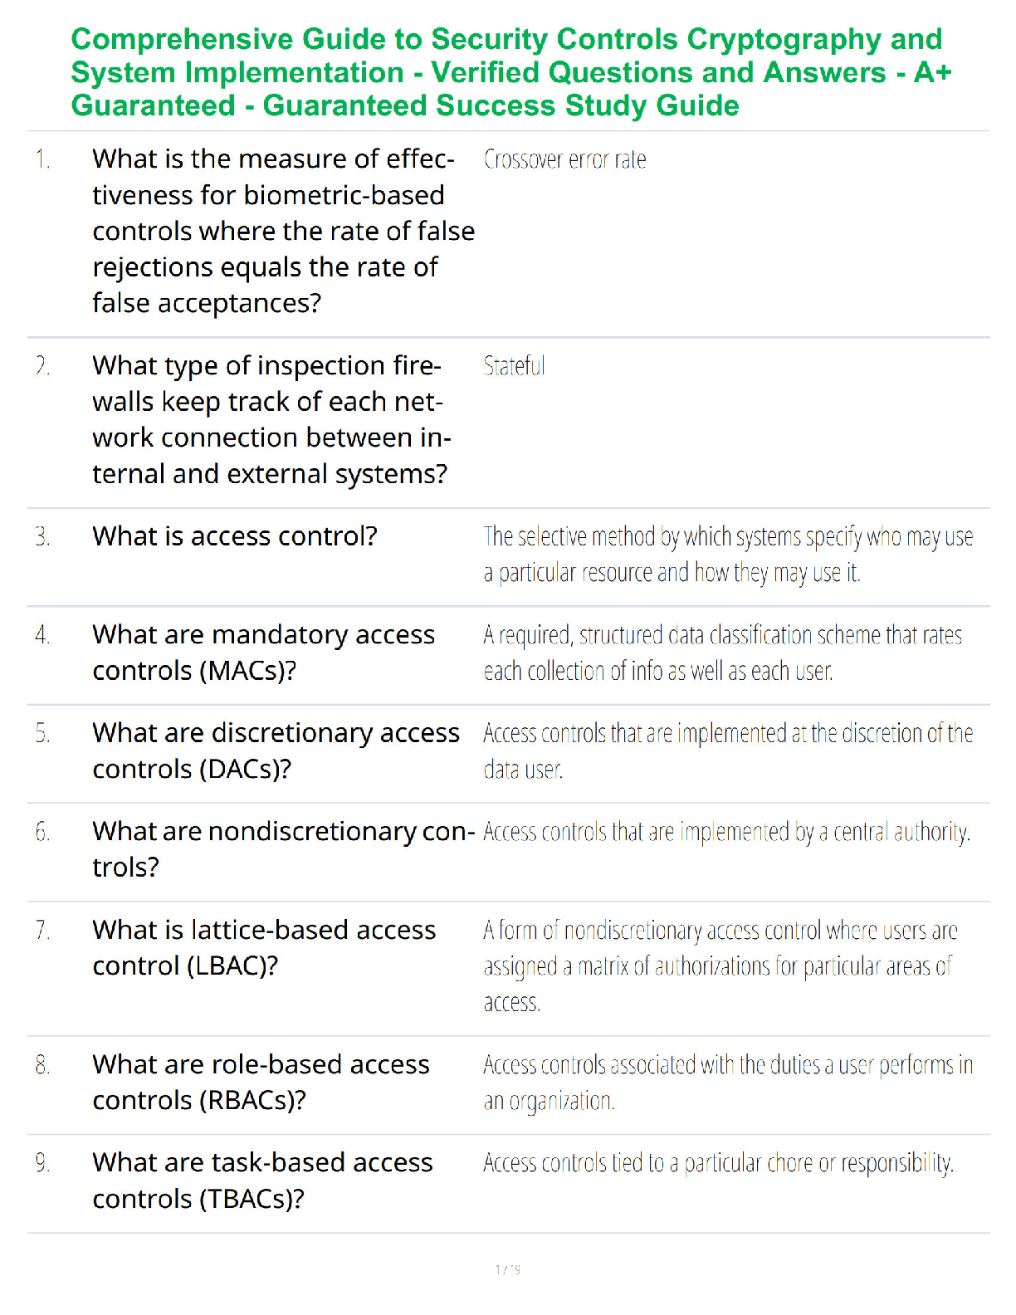Click the green document title heading
The width and height of the screenshot is (1016, 1315).
[x=510, y=72]
